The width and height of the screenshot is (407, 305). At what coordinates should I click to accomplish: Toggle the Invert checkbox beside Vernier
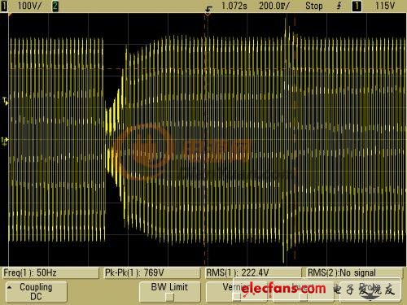click(303, 297)
